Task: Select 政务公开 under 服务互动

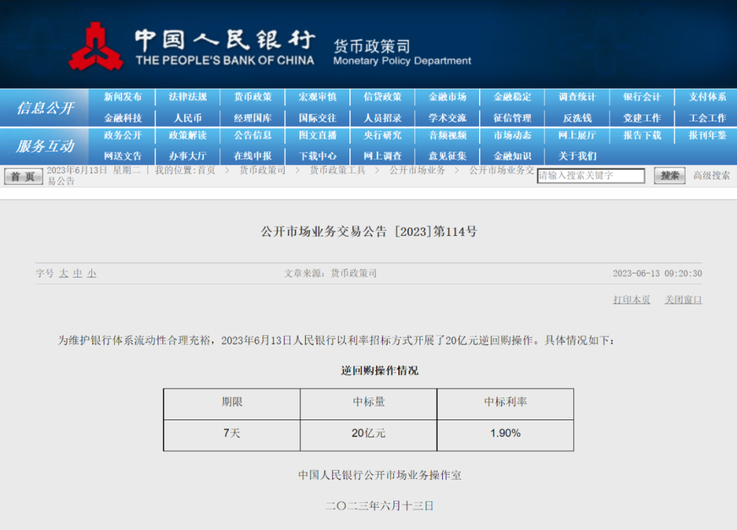Action: [123, 135]
